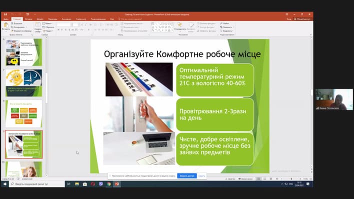The width and height of the screenshot is (354, 199).
Task: Open Google Chrome from the taskbar
Action: click(109, 184)
